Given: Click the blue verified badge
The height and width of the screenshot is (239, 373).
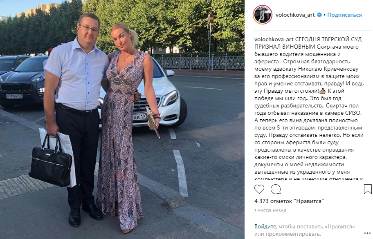Looking at the screenshot, I should (x=319, y=15).
